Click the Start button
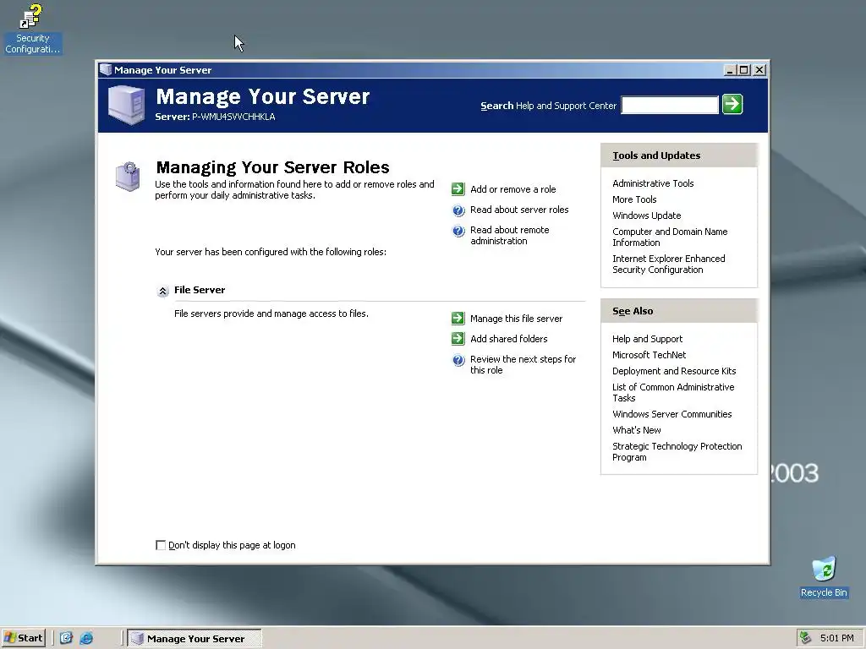Viewport: 866px width, 649px height. (x=23, y=638)
